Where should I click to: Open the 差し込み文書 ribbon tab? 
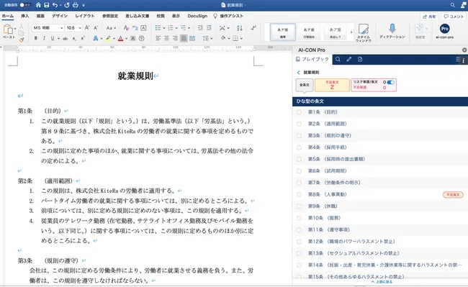point(137,16)
